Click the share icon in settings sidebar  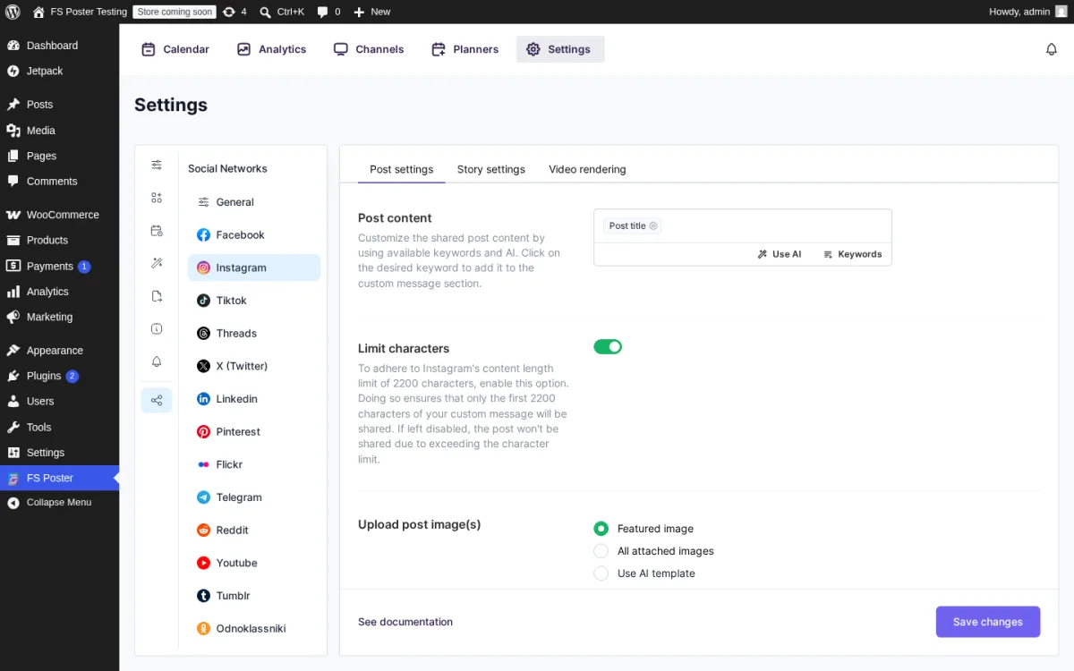[x=157, y=400]
